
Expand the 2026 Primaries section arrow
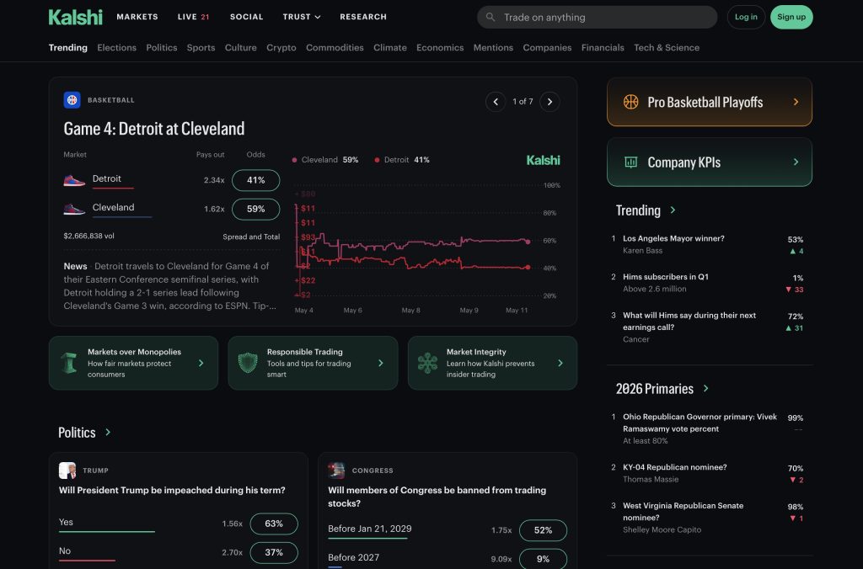[705, 389]
